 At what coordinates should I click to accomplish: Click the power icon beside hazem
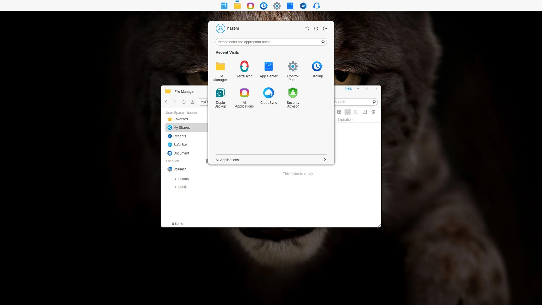coord(316,29)
